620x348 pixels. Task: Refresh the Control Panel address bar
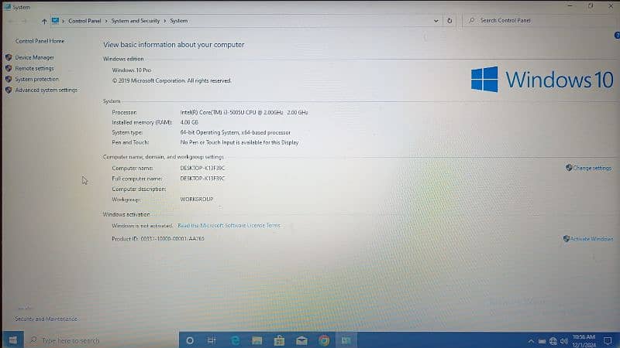(x=449, y=21)
